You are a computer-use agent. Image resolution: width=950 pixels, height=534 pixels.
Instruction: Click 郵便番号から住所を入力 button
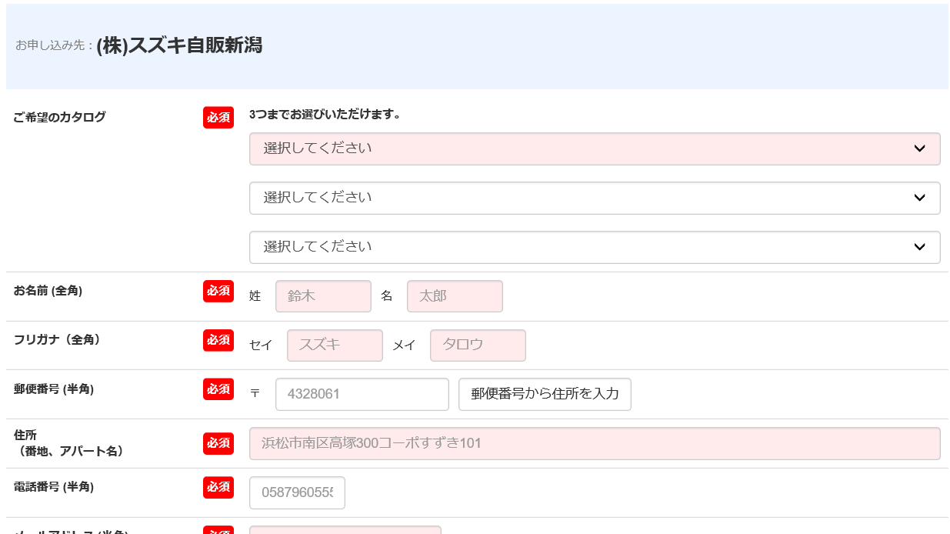[x=545, y=394]
